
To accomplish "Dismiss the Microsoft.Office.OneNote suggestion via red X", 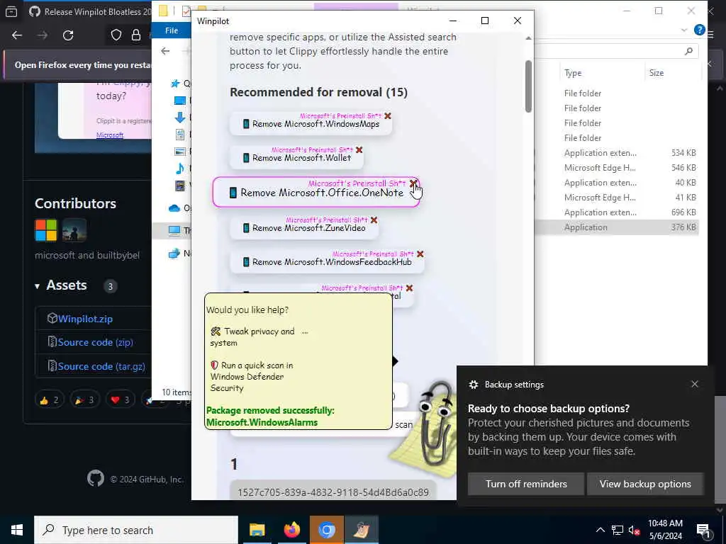I will [413, 183].
